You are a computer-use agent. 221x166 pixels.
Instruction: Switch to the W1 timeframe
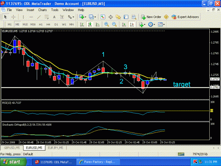point(64,24)
